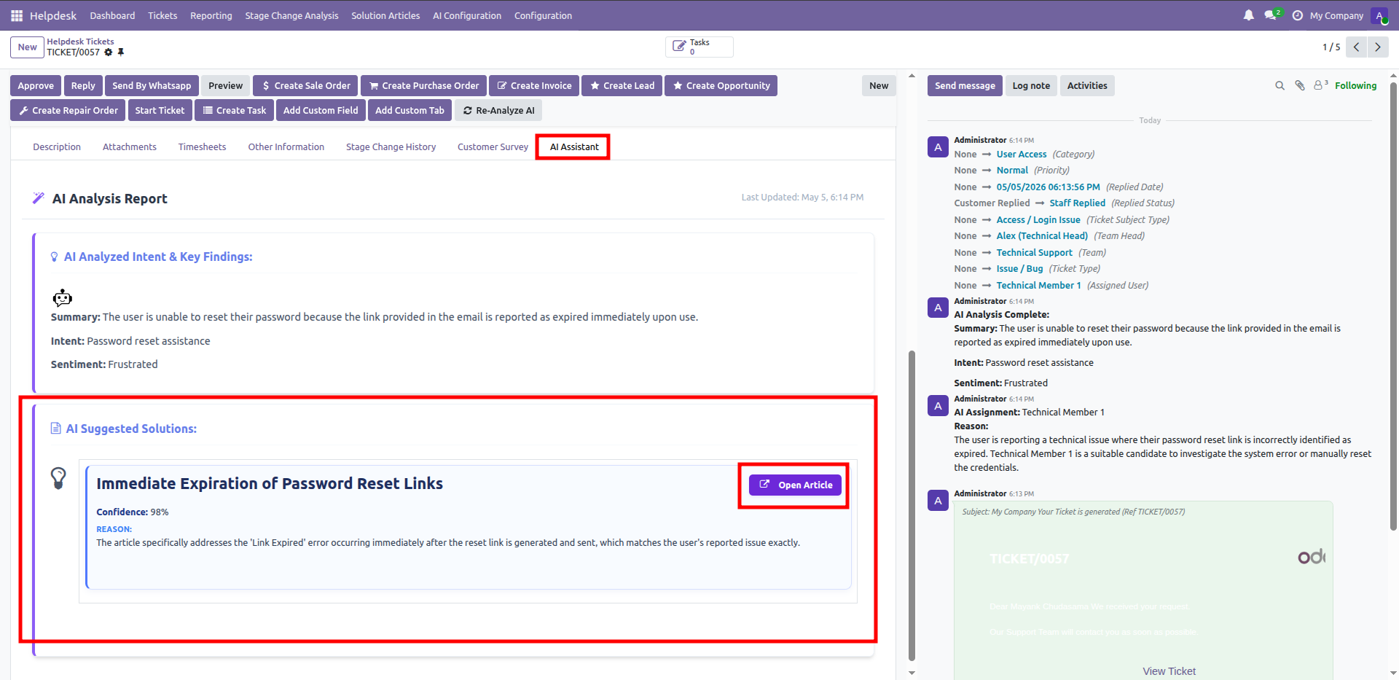The height and width of the screenshot is (680, 1399).
Task: Click the Reply button
Action: (x=83, y=86)
